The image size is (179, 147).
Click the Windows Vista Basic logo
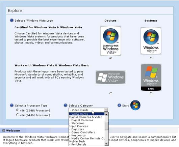click(x=151, y=77)
